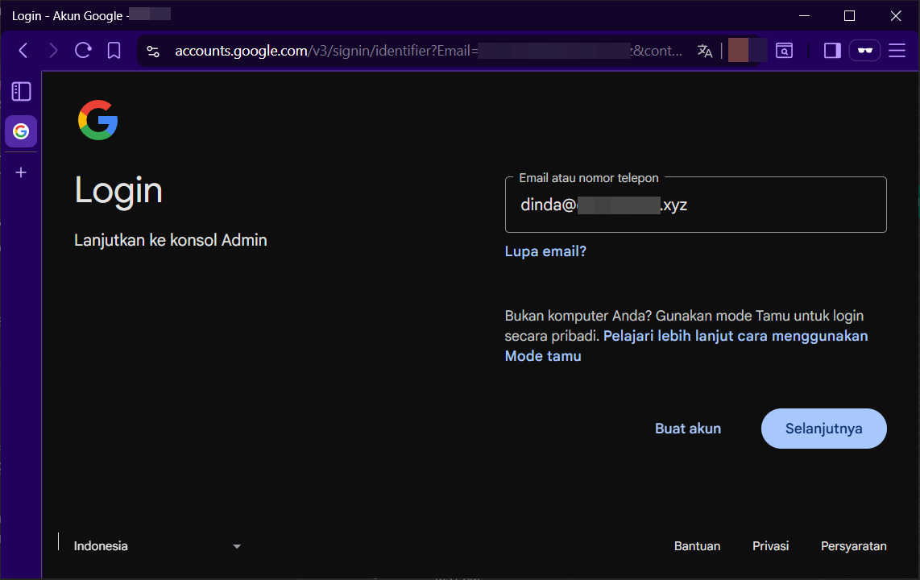Click the browser forward arrow

(x=53, y=51)
